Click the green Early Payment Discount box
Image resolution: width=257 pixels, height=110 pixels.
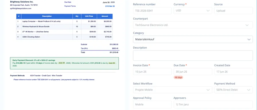point(65,63)
